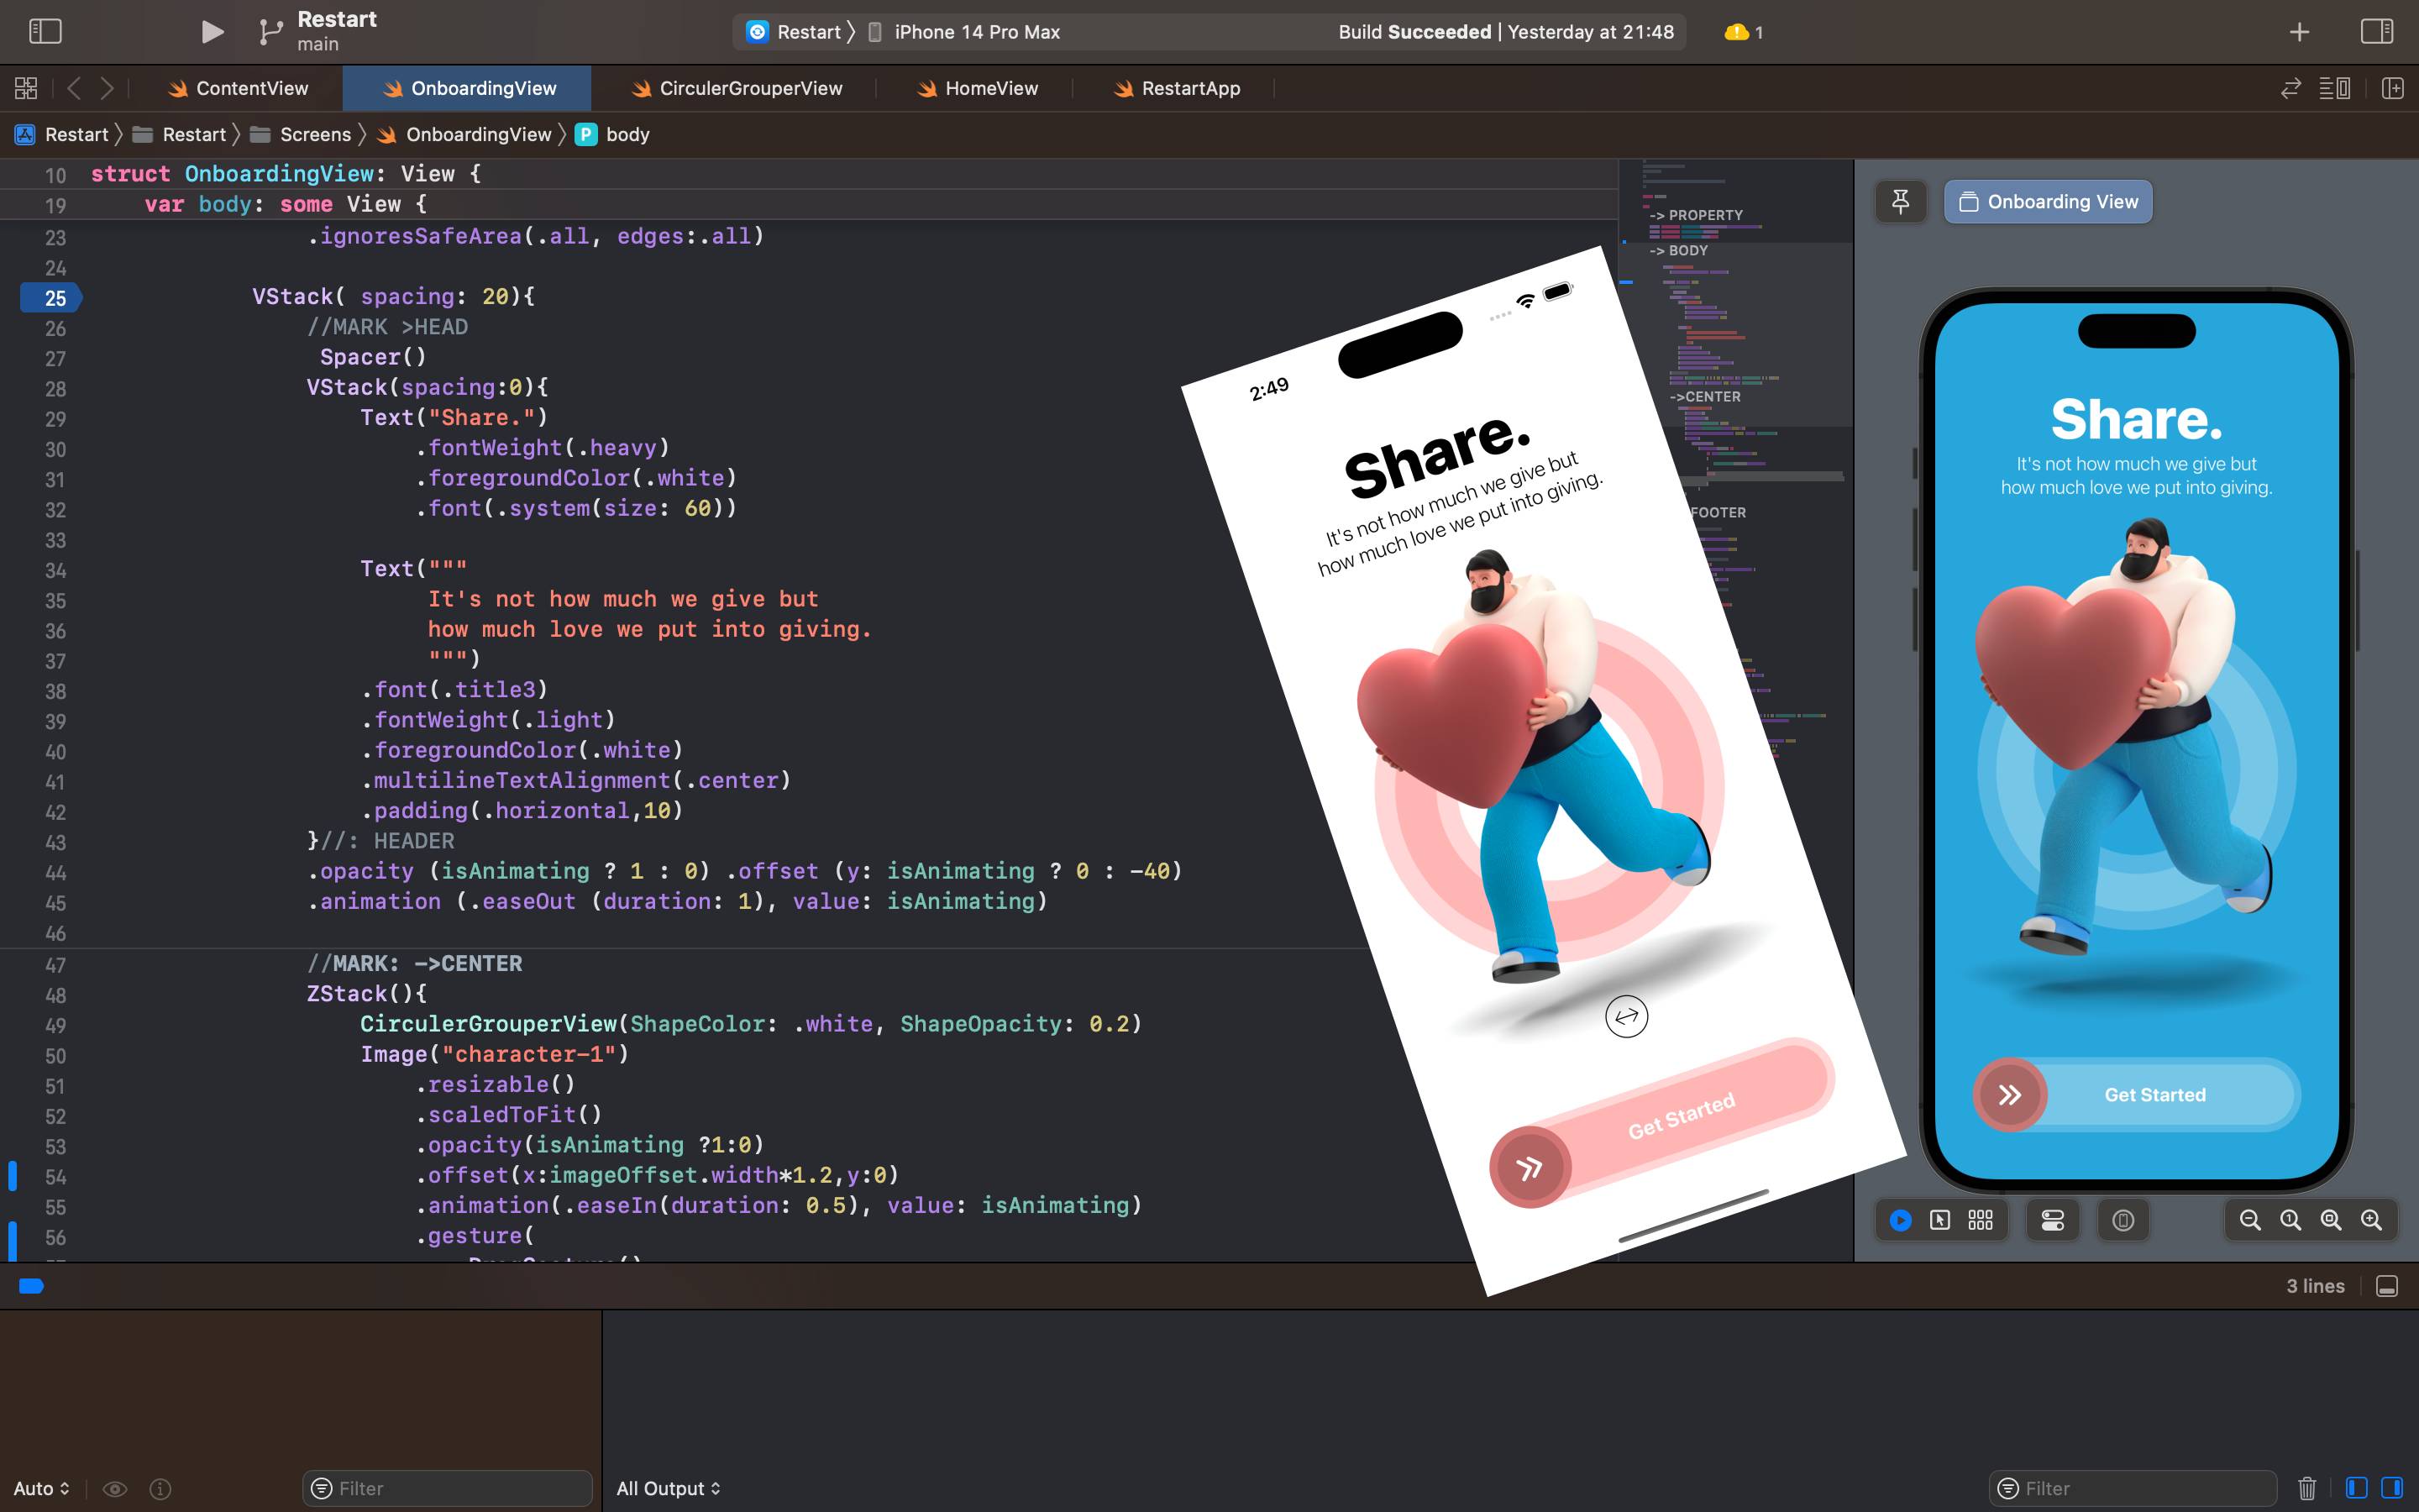Open preview variants grid icon
Viewport: 2419px width, 1512px height.
(1981, 1220)
